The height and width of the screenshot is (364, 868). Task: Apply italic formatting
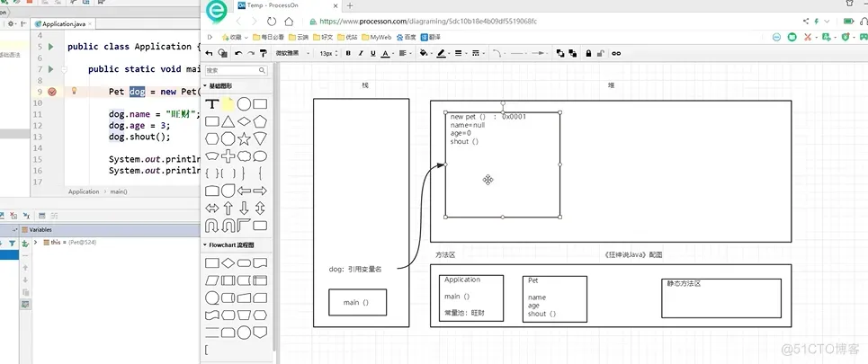pos(361,53)
